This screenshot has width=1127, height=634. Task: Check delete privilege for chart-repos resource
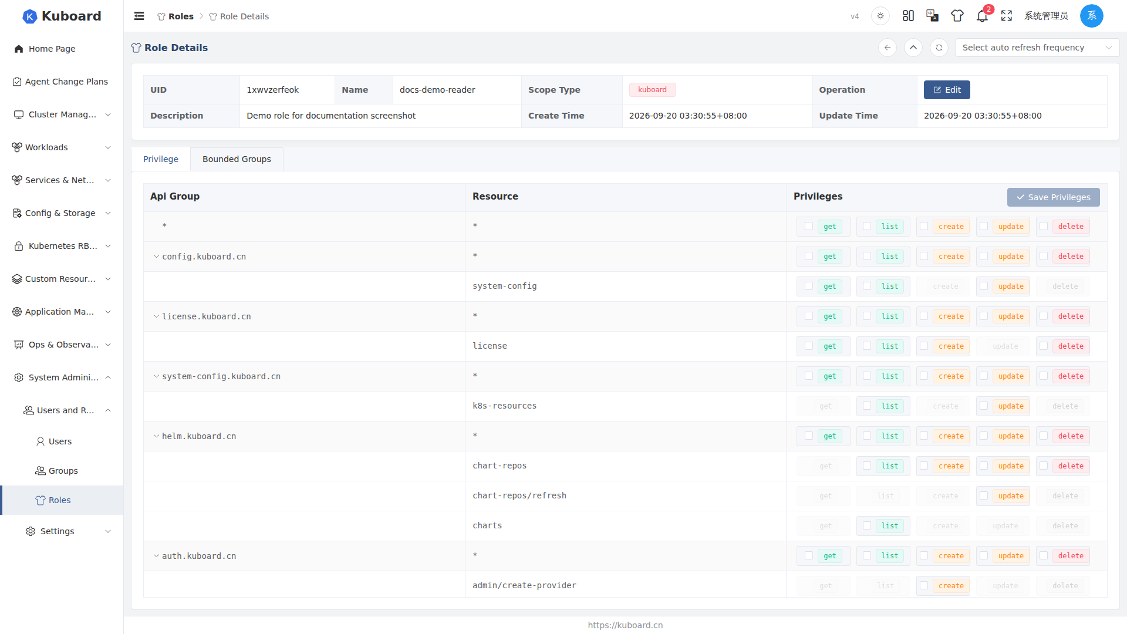(1044, 466)
